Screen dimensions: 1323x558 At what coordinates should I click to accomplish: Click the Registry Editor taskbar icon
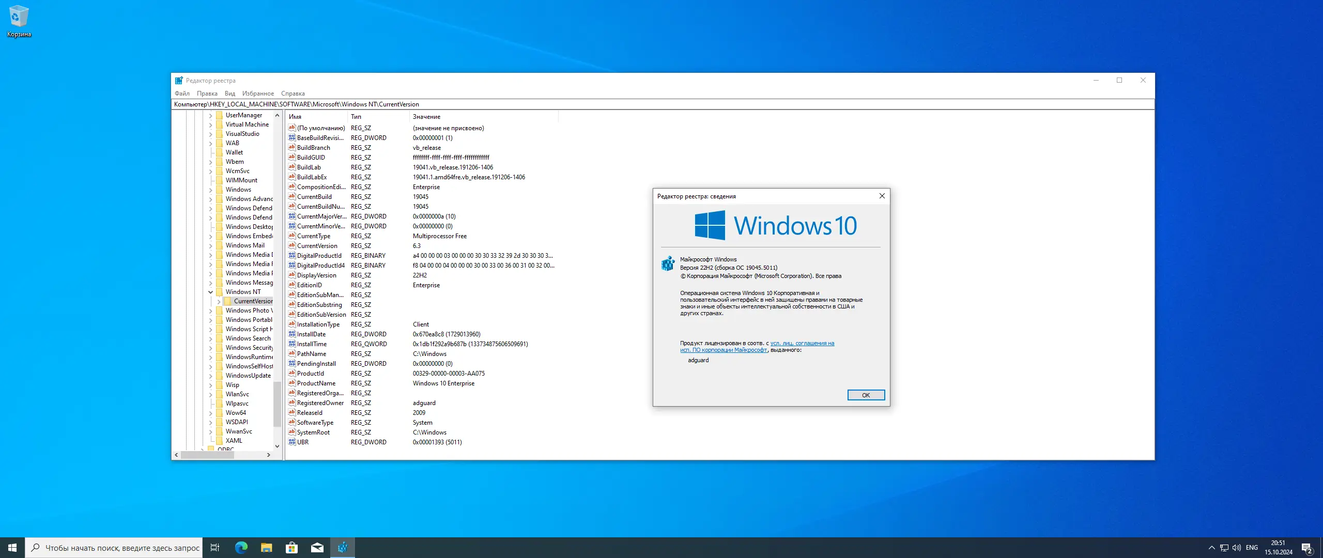click(x=342, y=548)
